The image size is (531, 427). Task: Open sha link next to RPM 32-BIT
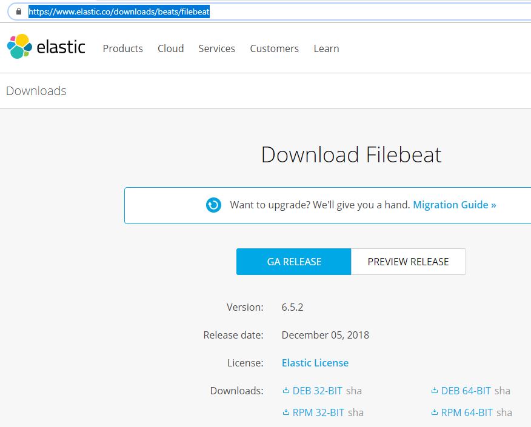coord(356,412)
